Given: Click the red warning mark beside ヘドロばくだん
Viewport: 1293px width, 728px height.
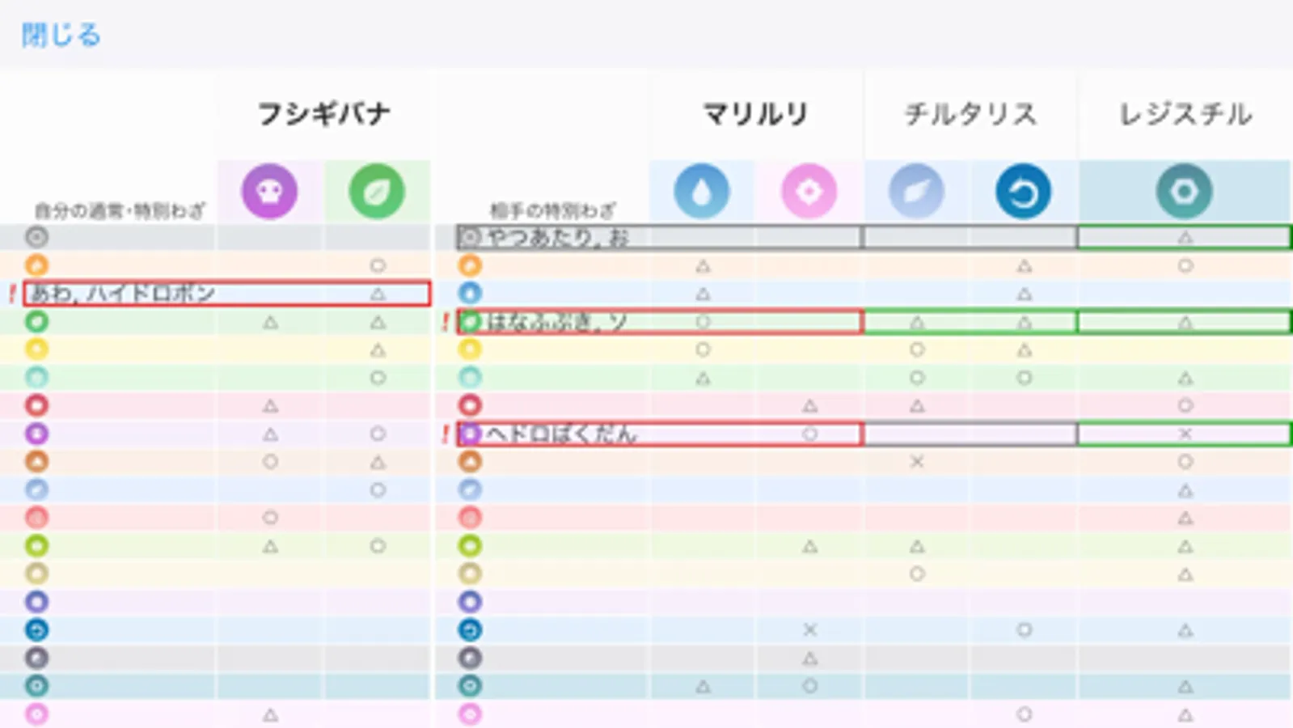Looking at the screenshot, I should point(445,434).
